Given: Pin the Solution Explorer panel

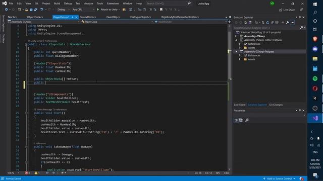Looking at the screenshot, I should (x=300, y=17).
